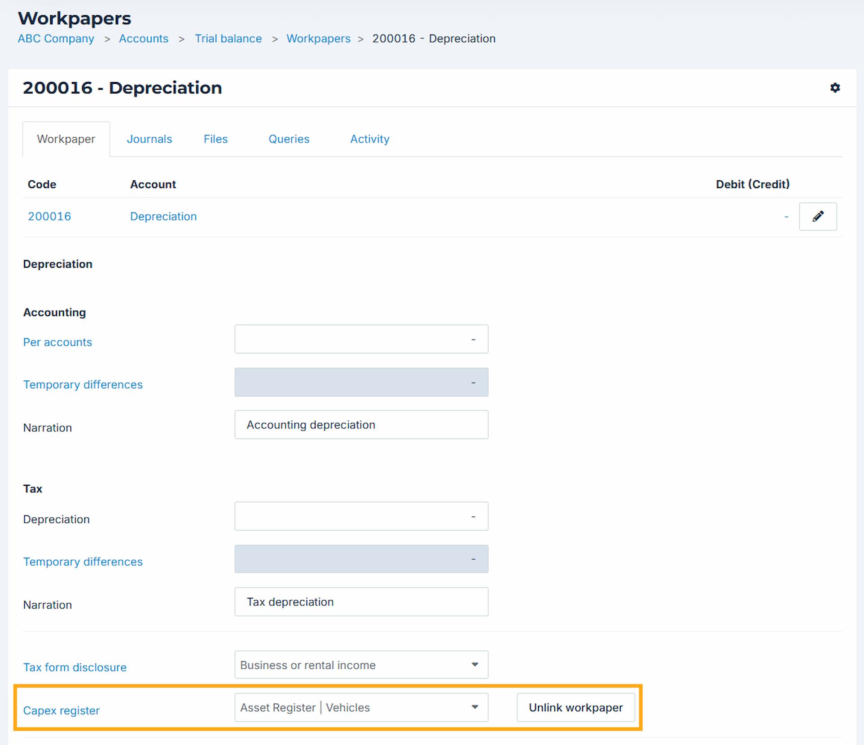Click the Tax depreciation narration field
This screenshot has width=864, height=745.
tap(361, 602)
